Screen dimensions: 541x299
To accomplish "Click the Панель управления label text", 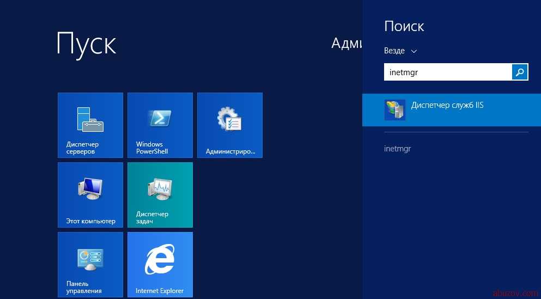I will pos(85,287).
